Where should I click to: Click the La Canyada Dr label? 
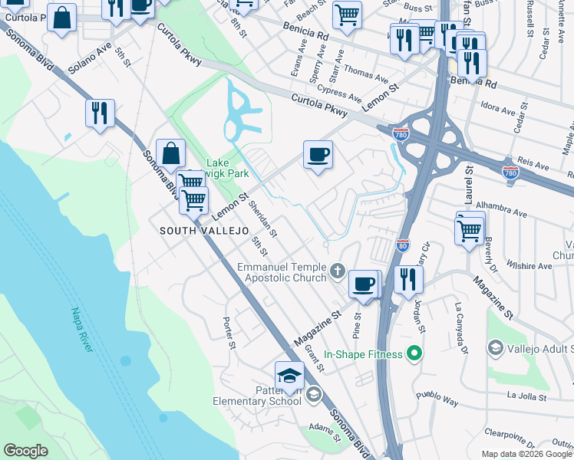click(x=461, y=328)
